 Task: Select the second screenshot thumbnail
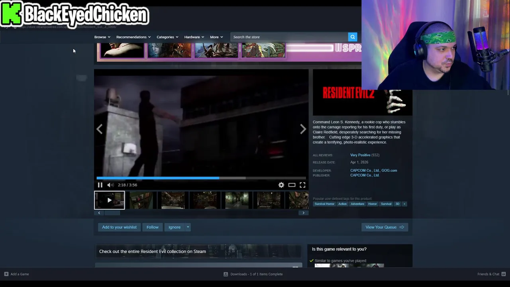(x=141, y=201)
